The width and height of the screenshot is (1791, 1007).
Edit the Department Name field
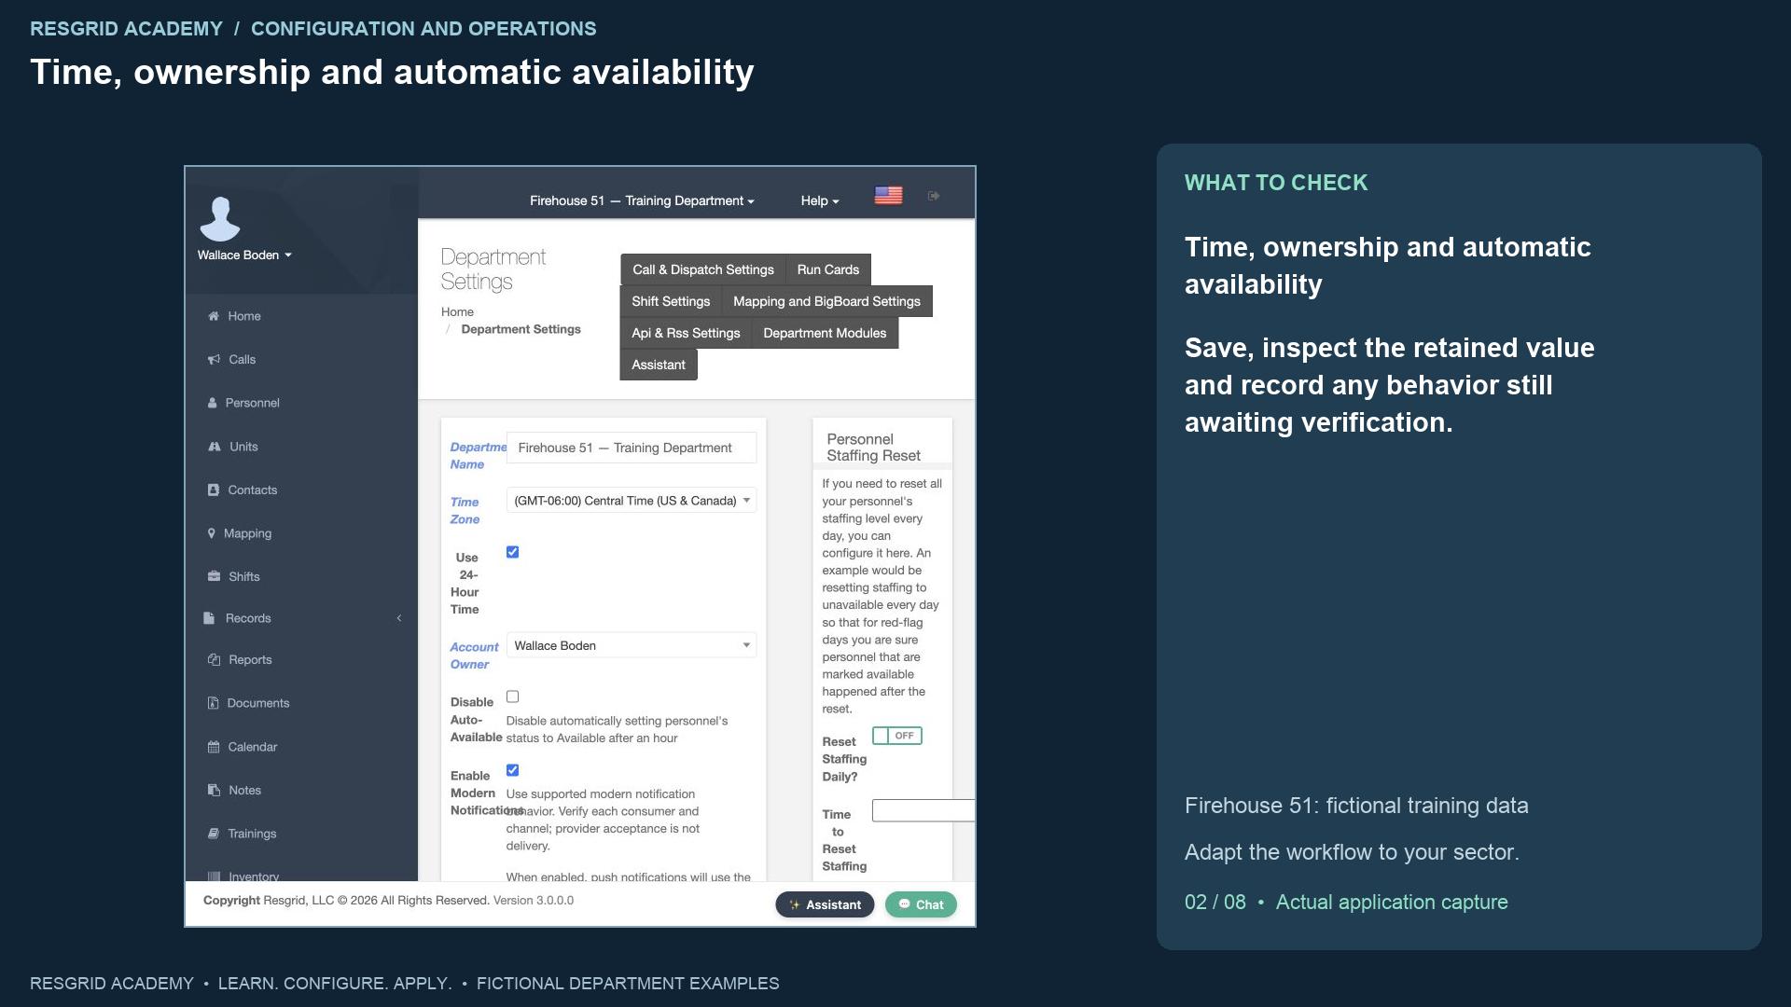[632, 448]
